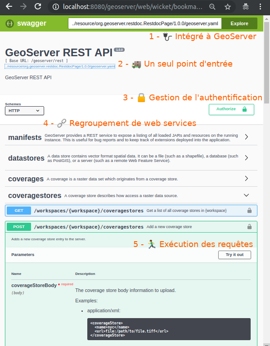Go back to the previous browser page
This screenshot has width=270, height=346.
(x=9, y=6)
